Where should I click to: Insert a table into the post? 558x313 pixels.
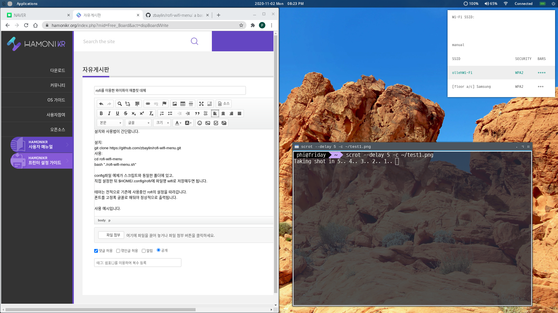click(183, 104)
